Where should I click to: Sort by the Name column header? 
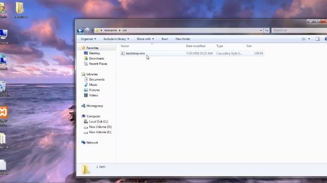click(125, 46)
